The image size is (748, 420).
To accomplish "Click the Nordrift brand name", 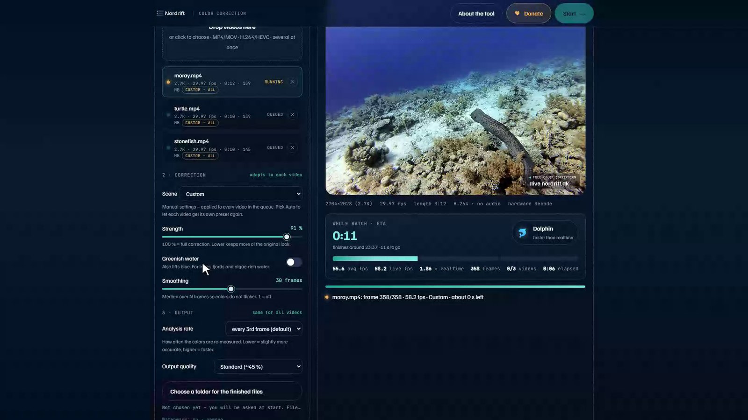I will click(174, 13).
